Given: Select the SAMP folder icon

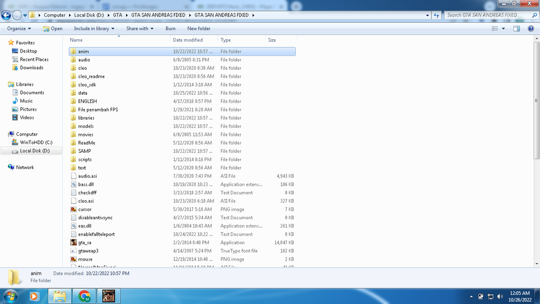Looking at the screenshot, I should (73, 151).
